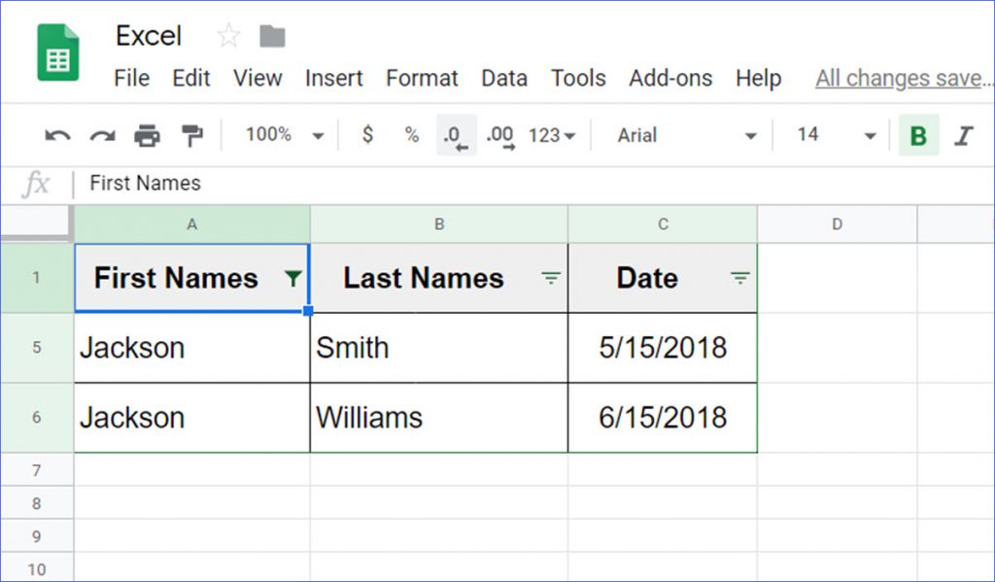995x582 pixels.
Task: Open the Data menu
Action: tap(504, 79)
